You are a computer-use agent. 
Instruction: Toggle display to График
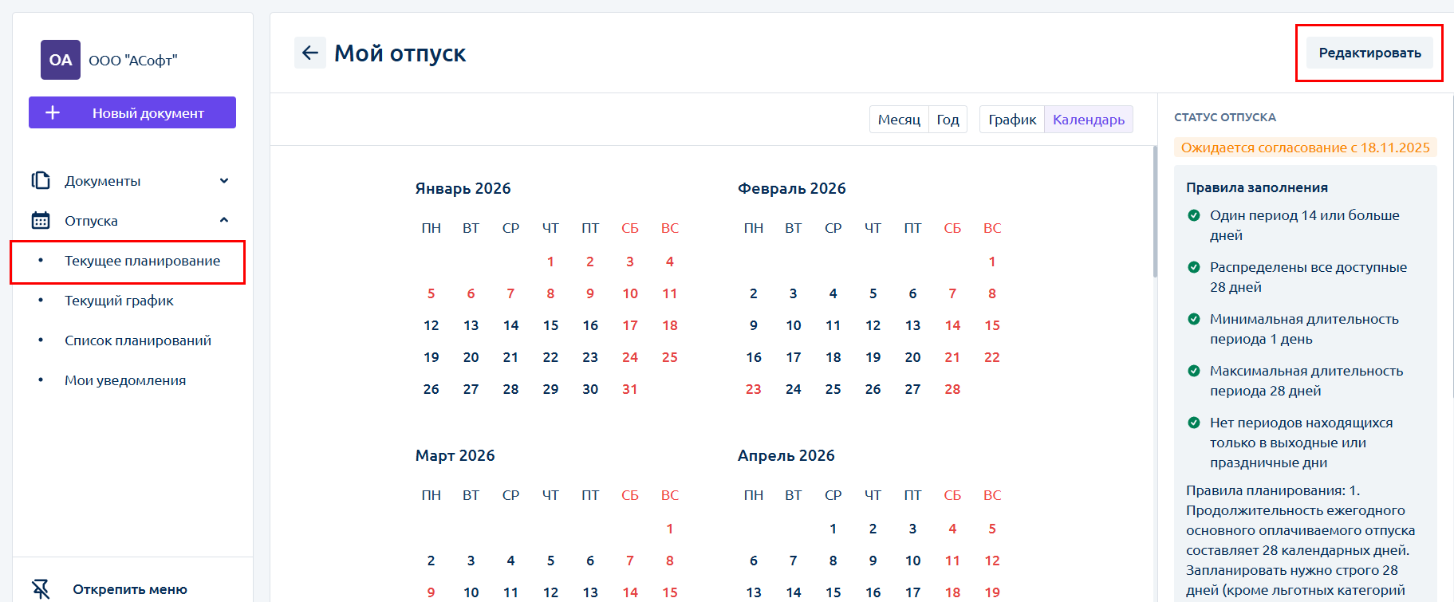point(1012,120)
